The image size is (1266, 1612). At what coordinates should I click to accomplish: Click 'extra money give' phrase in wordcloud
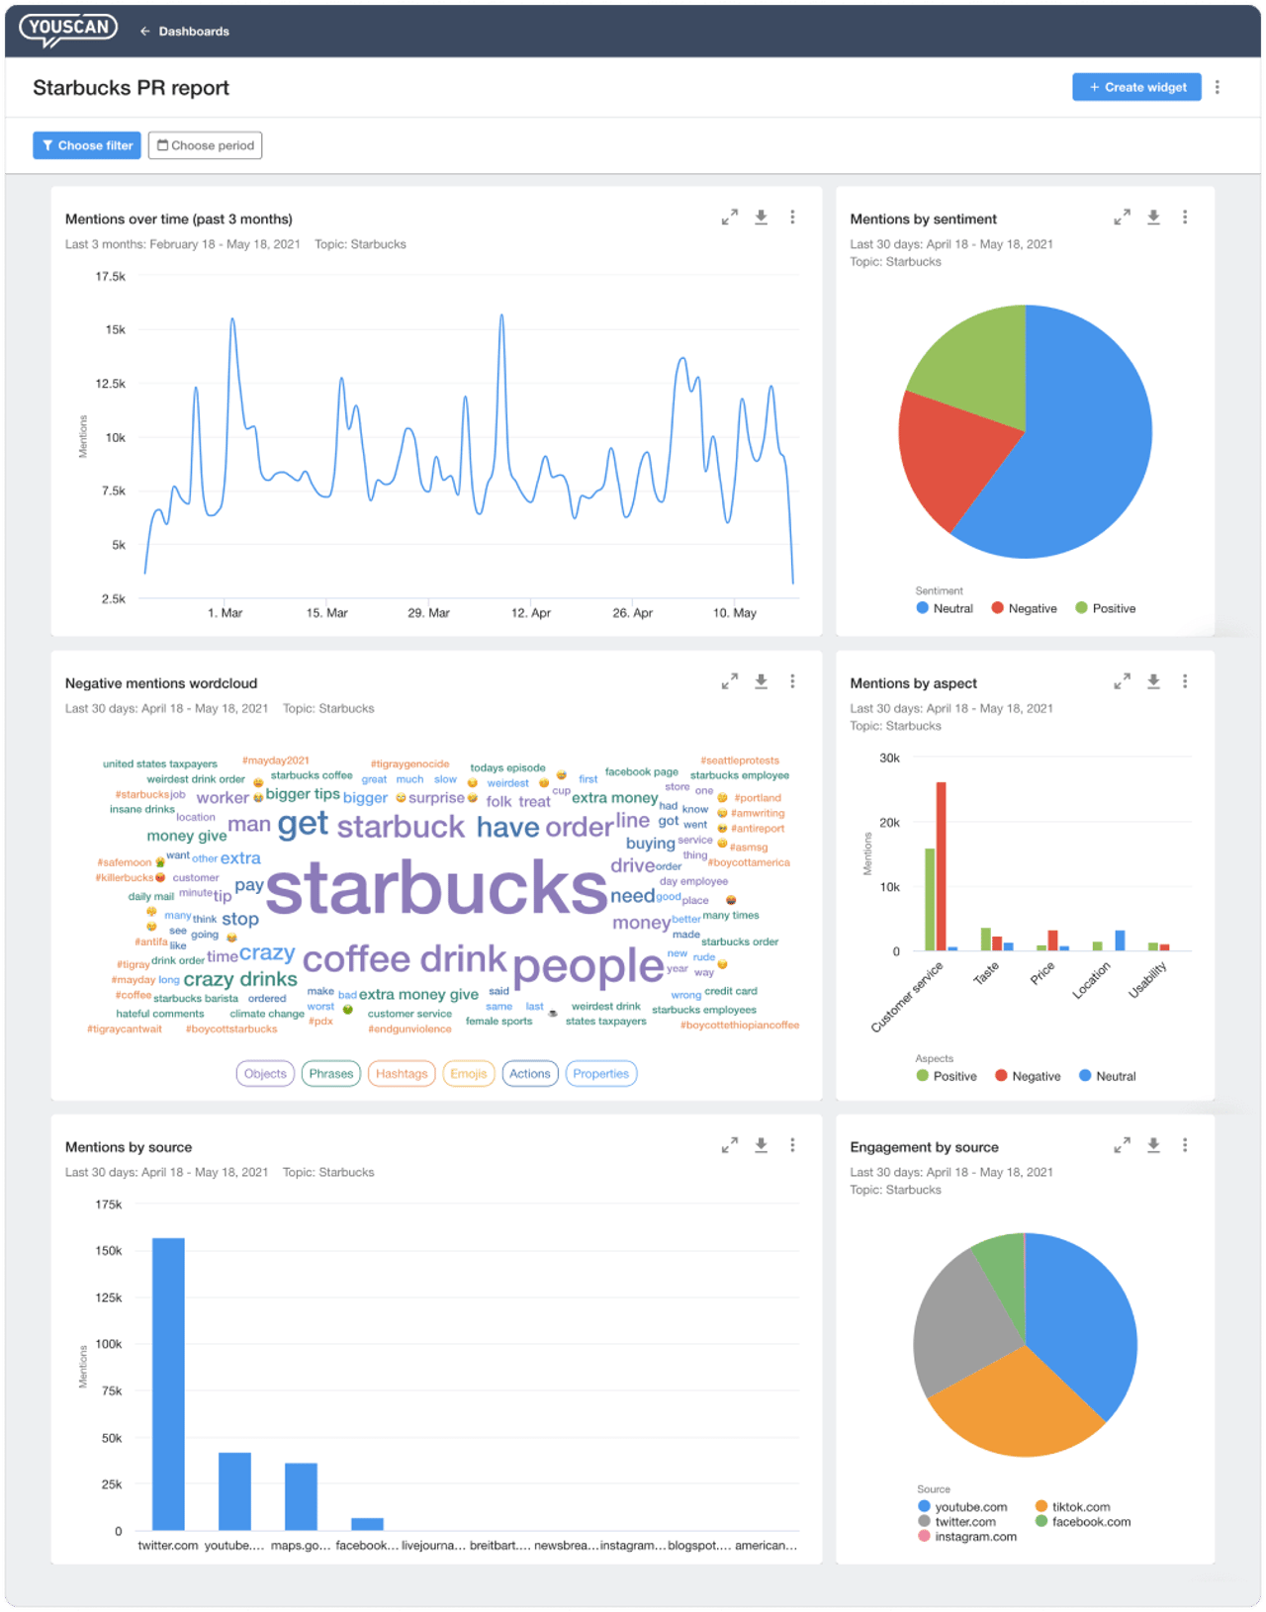(x=418, y=994)
